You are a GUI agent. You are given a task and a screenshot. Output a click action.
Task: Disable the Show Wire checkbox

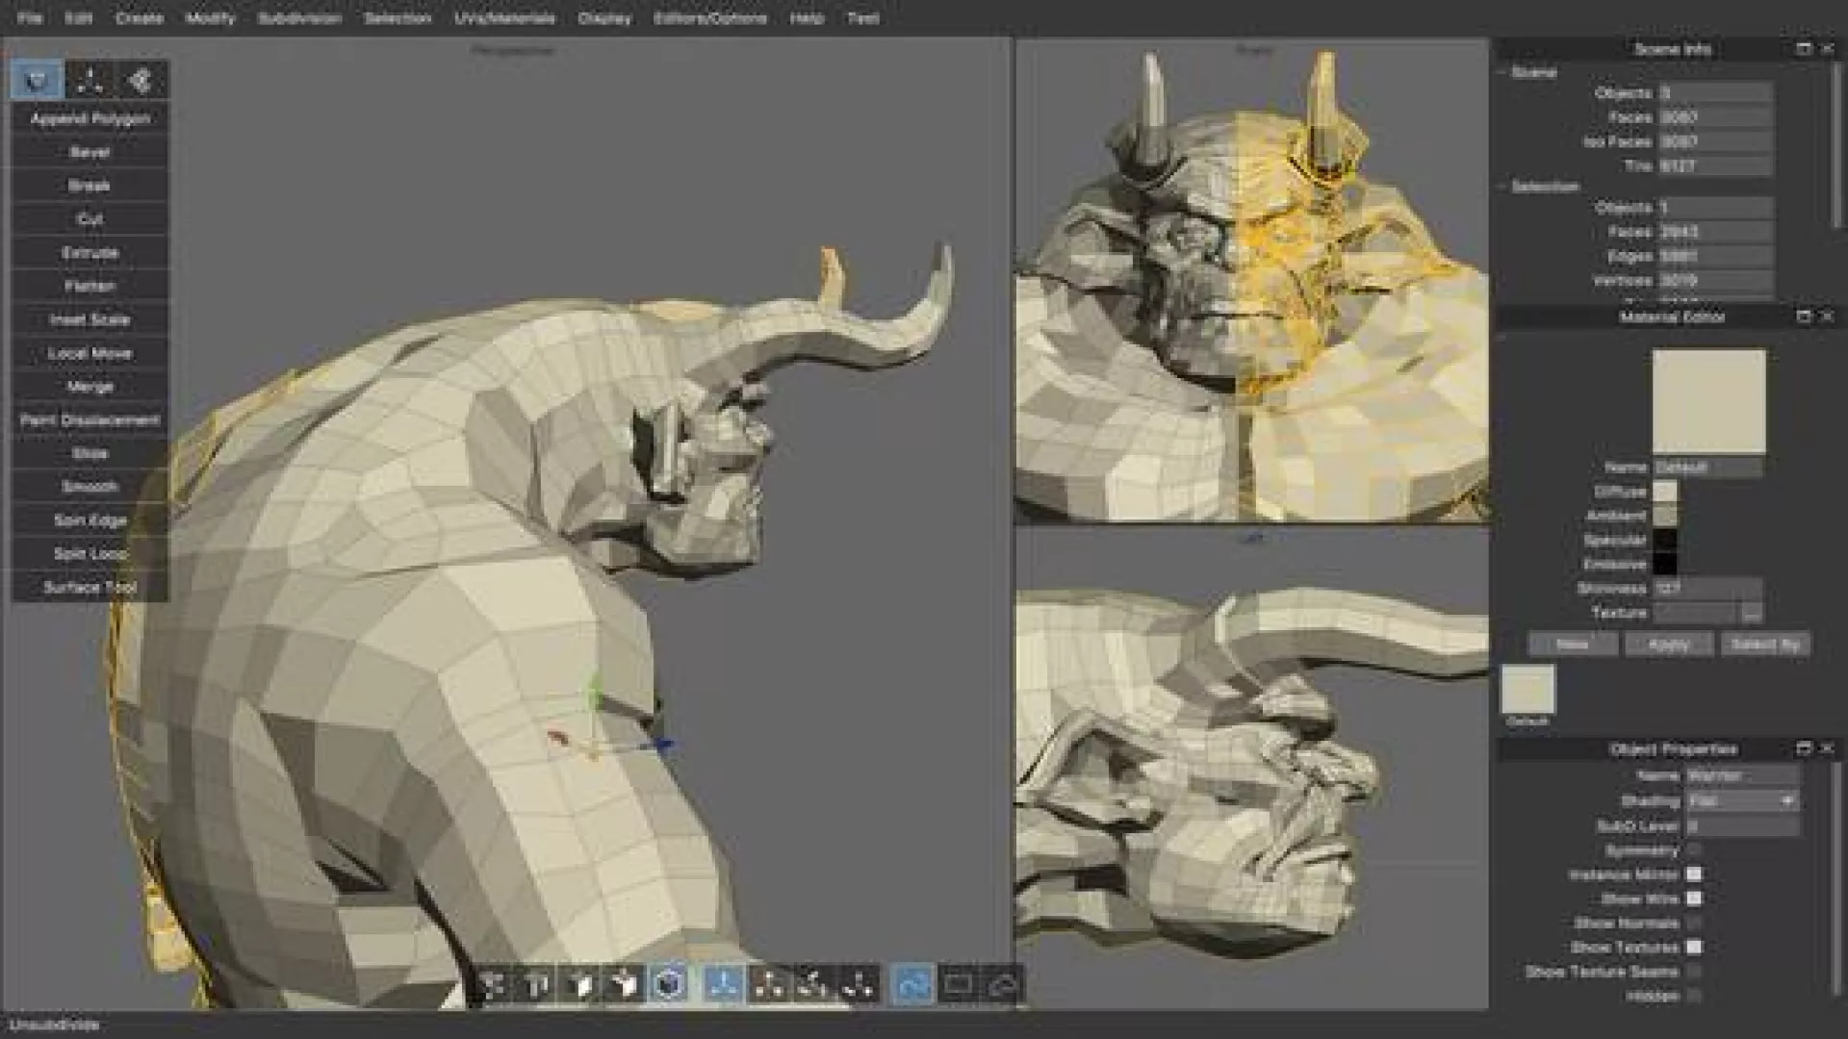pyautogui.click(x=1694, y=899)
